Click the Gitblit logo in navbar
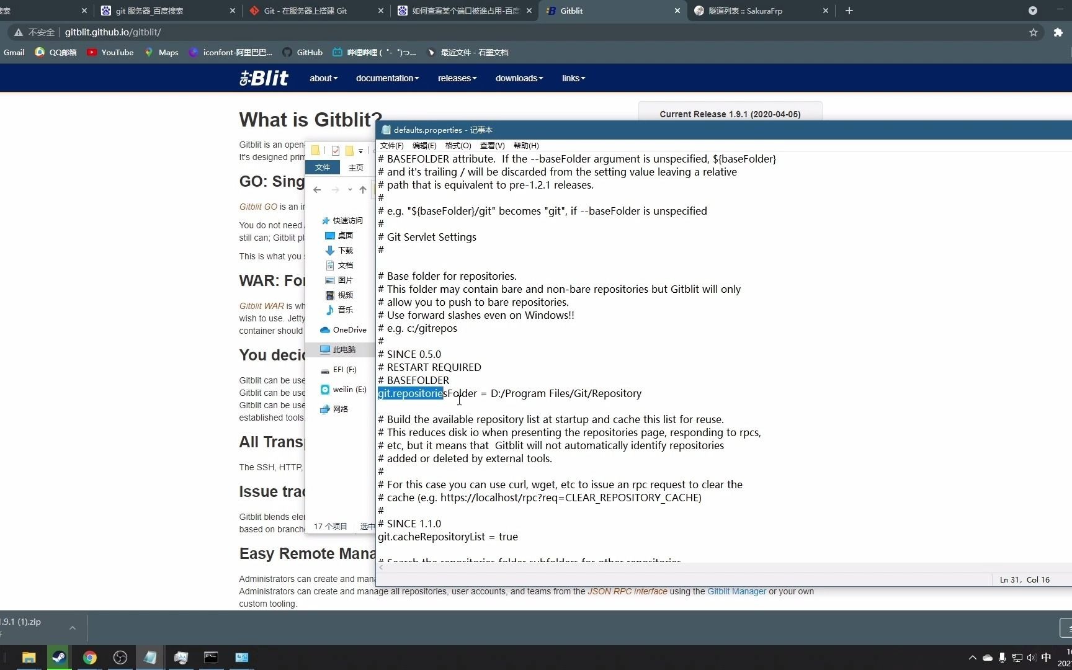 coord(264,78)
